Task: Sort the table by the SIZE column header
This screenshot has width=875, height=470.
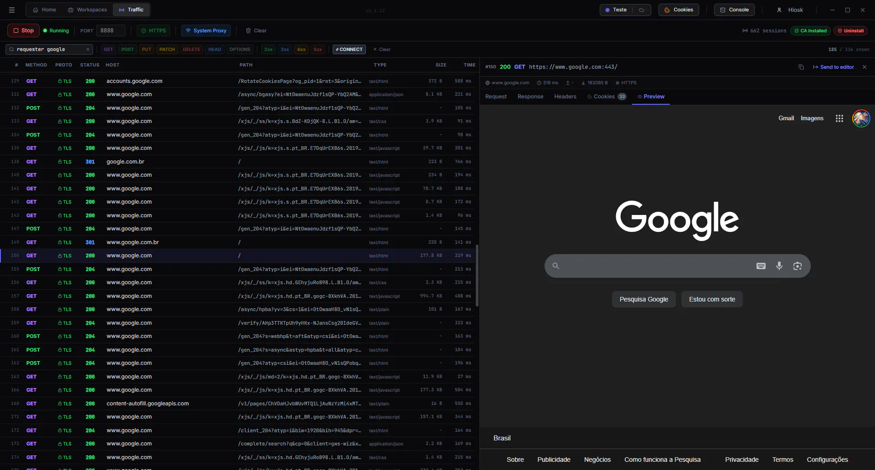Action: click(441, 65)
